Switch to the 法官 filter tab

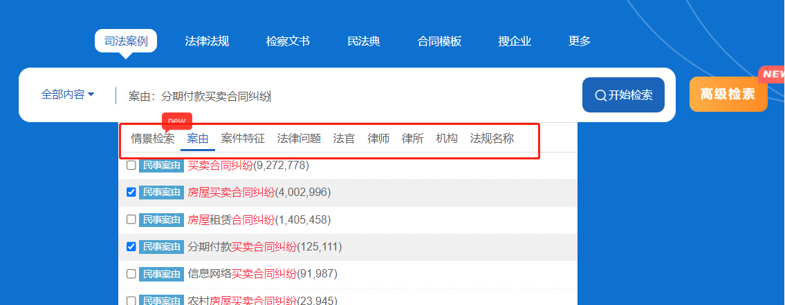[x=344, y=139]
